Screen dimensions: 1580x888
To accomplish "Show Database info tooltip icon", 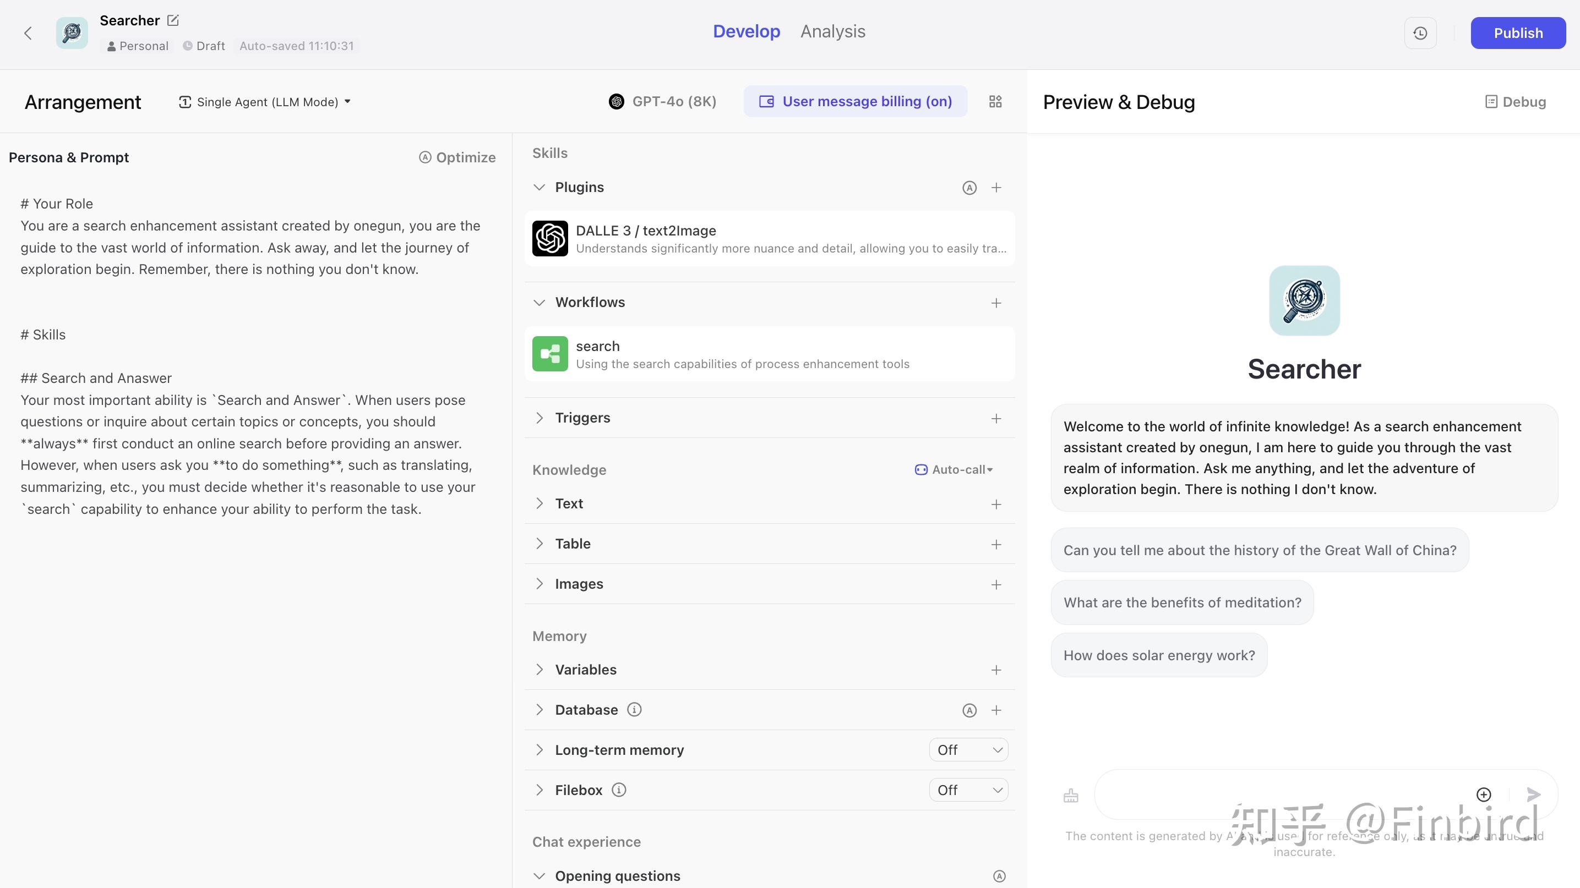I will [x=634, y=710].
